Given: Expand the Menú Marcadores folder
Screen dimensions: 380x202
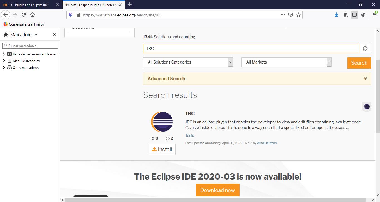Looking at the screenshot, I should click(4, 61).
